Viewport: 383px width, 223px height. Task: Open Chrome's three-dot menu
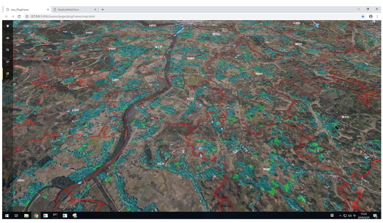(377, 16)
